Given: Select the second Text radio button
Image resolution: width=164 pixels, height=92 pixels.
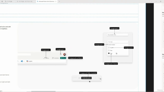Looking at the screenshot, I should [x=109, y=50].
